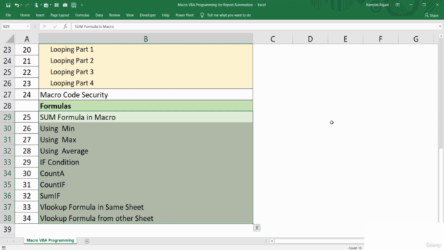Click the Tell me what you want to do box
This screenshot has height=250, width=444.
pyautogui.click(x=229, y=15)
